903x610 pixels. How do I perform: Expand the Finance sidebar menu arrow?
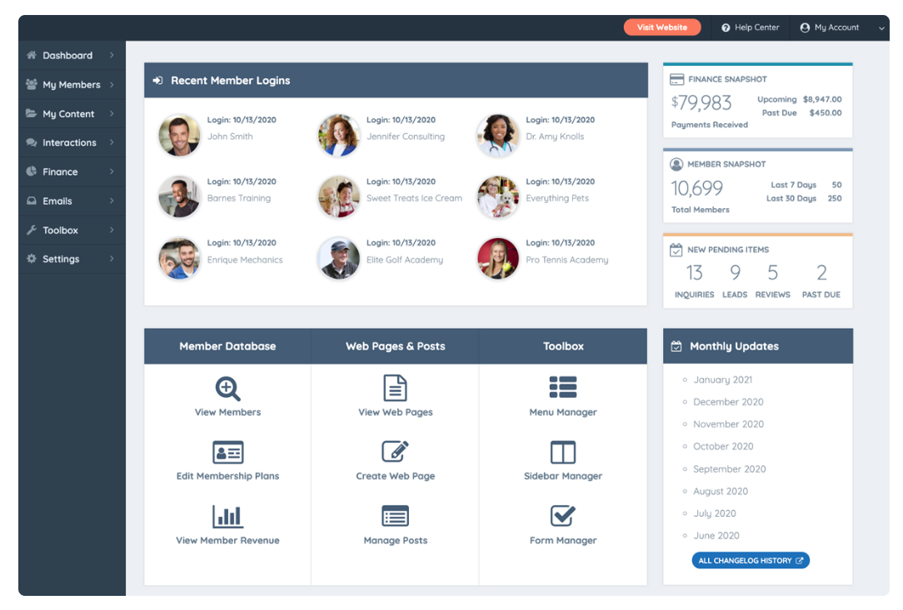click(x=112, y=172)
